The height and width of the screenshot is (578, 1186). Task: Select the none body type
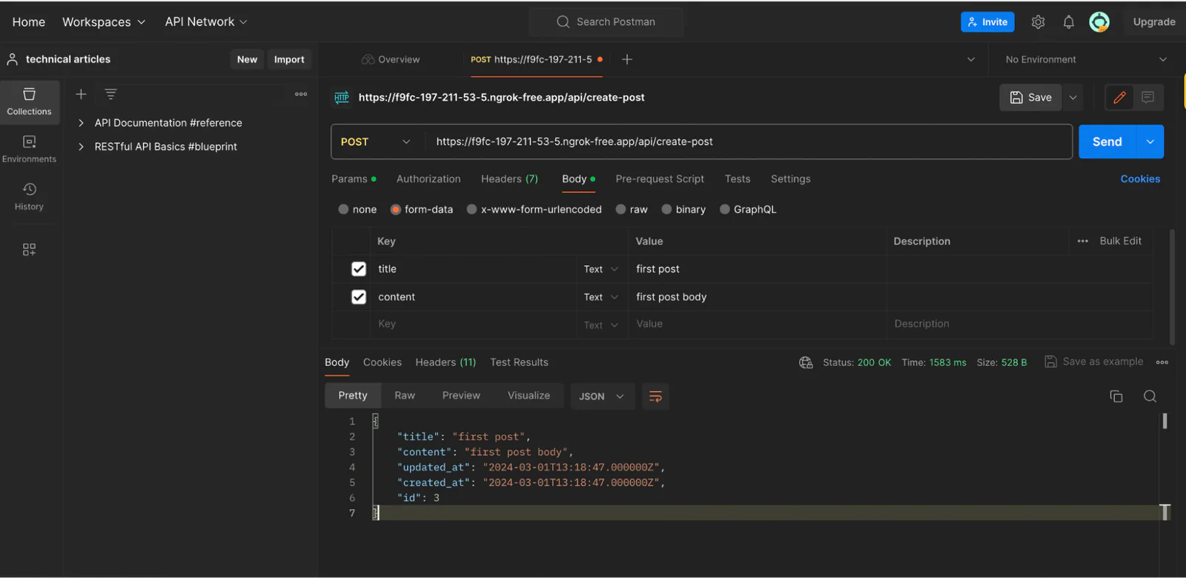pyautogui.click(x=343, y=209)
